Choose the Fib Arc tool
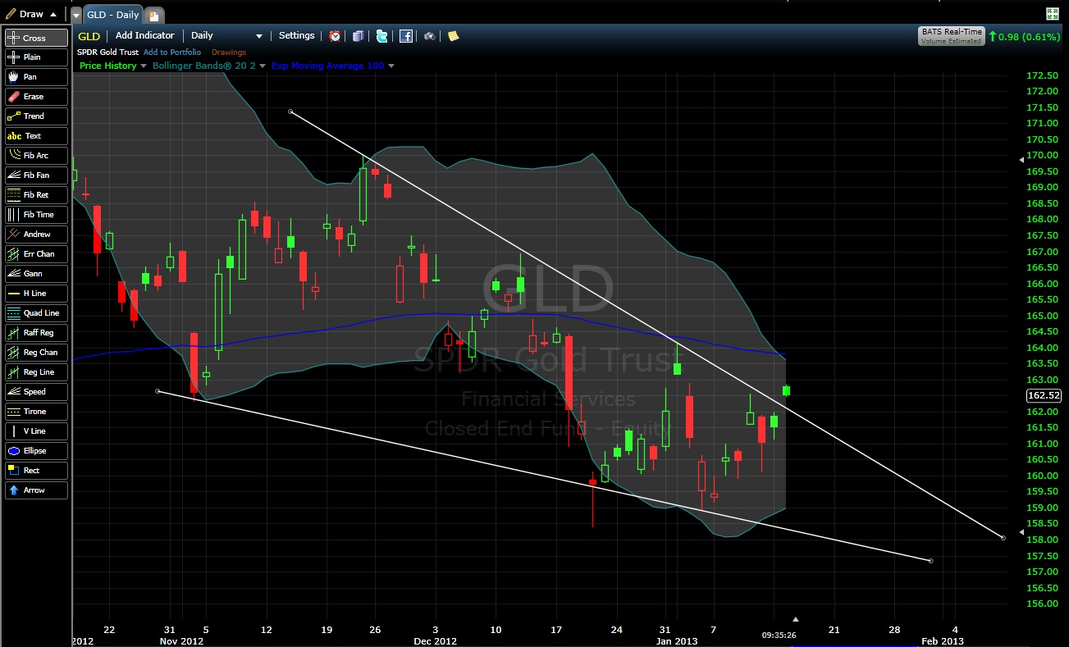Image resolution: width=1069 pixels, height=647 pixels. tap(35, 156)
